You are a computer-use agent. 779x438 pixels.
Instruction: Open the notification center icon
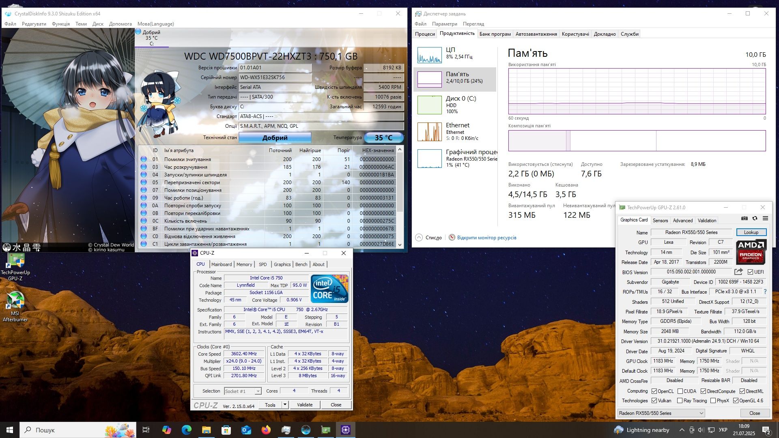click(766, 430)
